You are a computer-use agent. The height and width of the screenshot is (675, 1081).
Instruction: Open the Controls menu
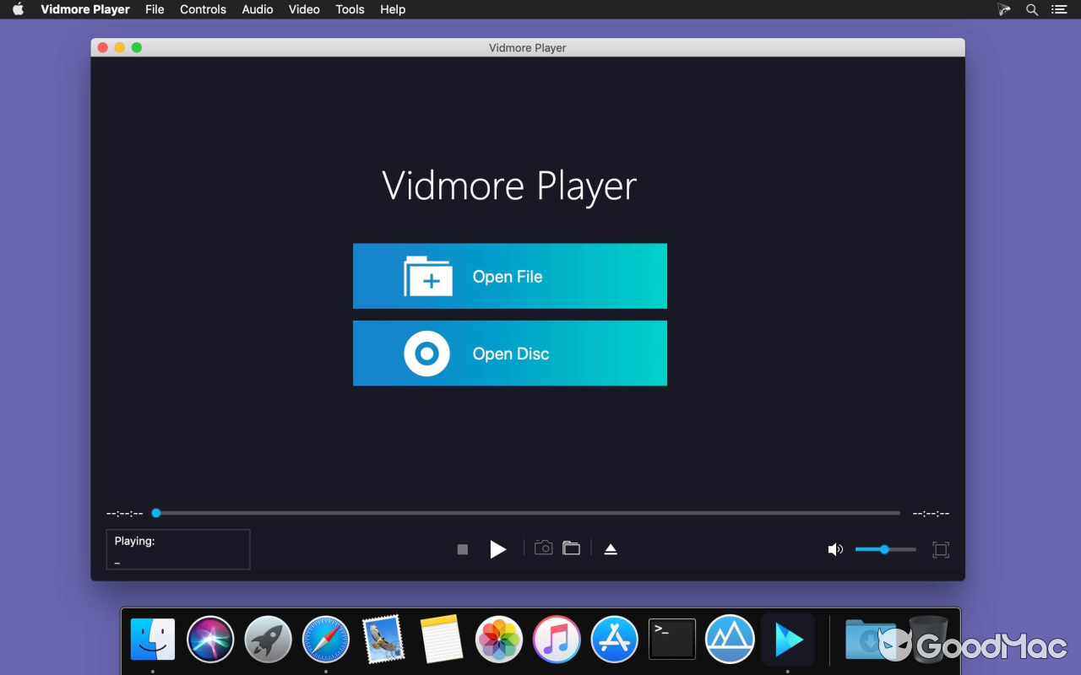click(x=203, y=9)
